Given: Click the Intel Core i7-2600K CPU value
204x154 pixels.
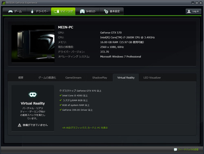Looking at the screenshot, I should (x=127, y=38).
